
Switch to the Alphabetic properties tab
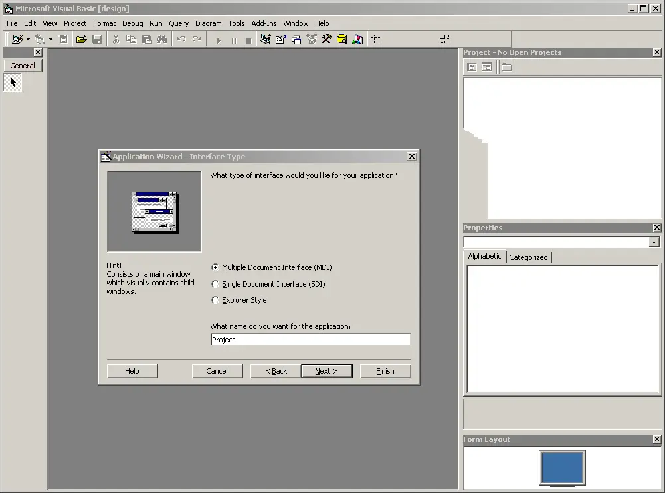pyautogui.click(x=484, y=256)
